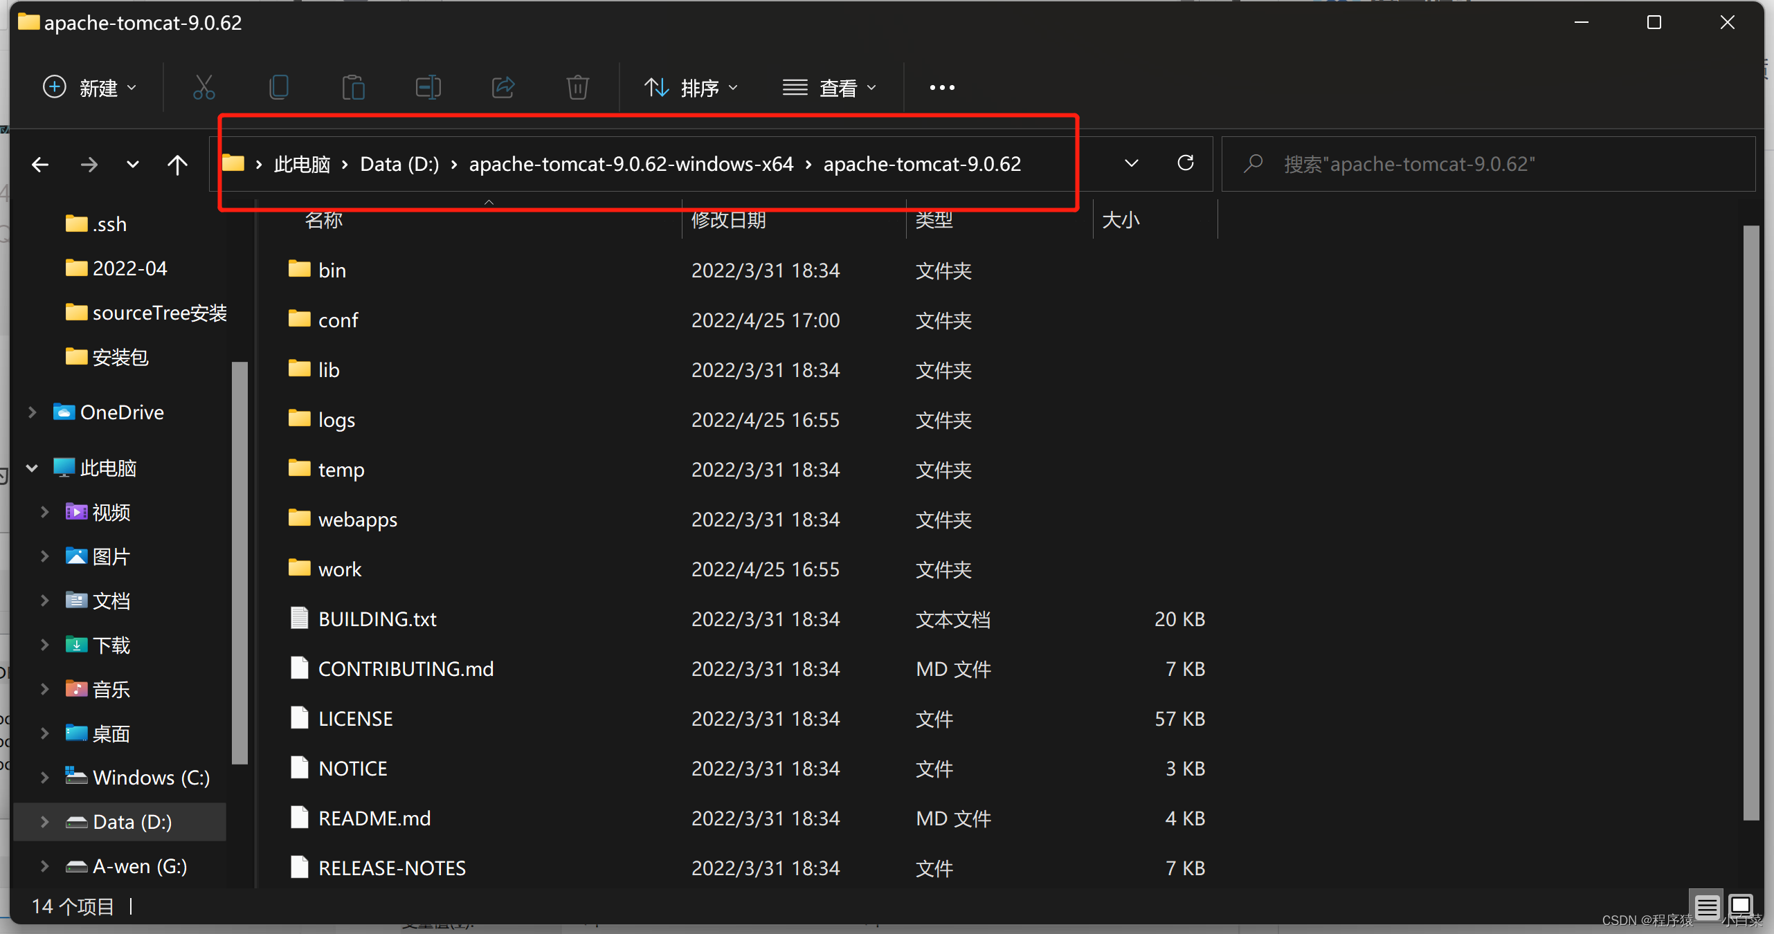Expand the 文档 tree node
Image resolution: width=1774 pixels, height=934 pixels.
(x=45, y=601)
